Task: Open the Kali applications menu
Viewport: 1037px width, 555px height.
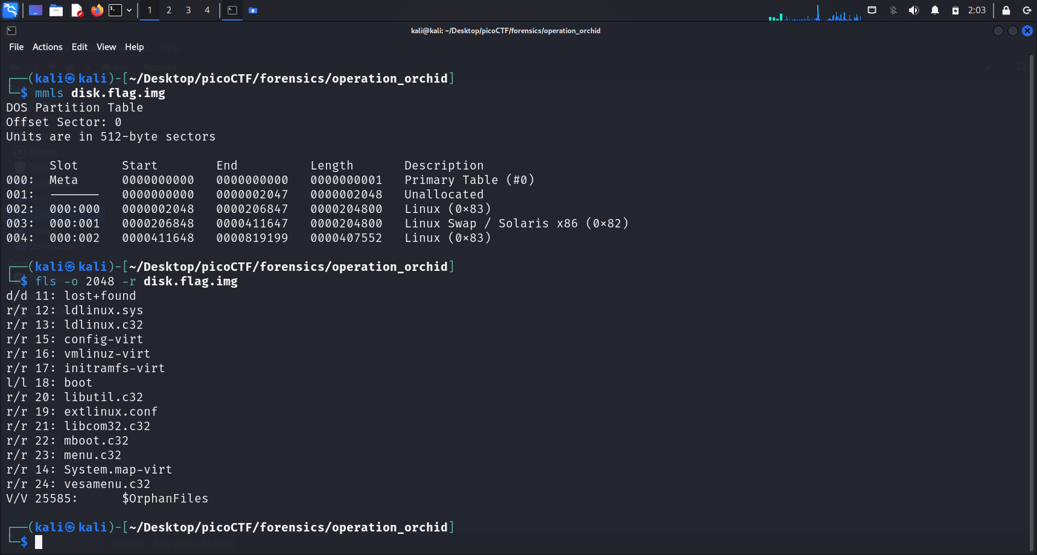Action: 10,10
